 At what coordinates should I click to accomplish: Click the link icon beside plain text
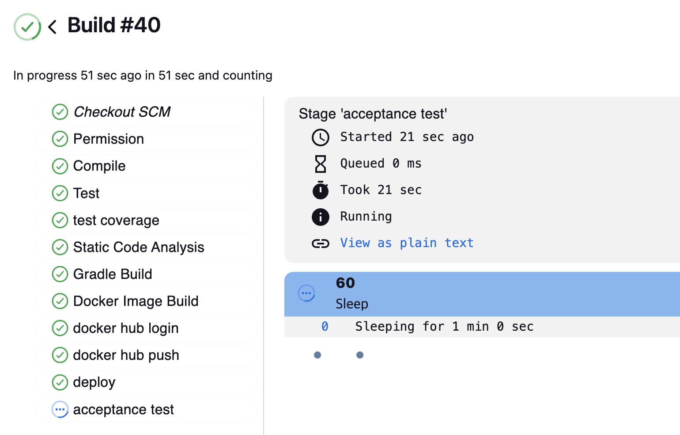point(320,244)
